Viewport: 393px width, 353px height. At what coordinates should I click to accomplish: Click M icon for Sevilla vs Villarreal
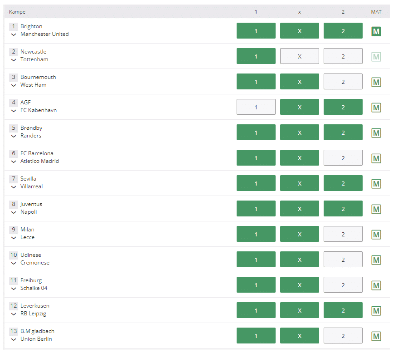(x=376, y=184)
